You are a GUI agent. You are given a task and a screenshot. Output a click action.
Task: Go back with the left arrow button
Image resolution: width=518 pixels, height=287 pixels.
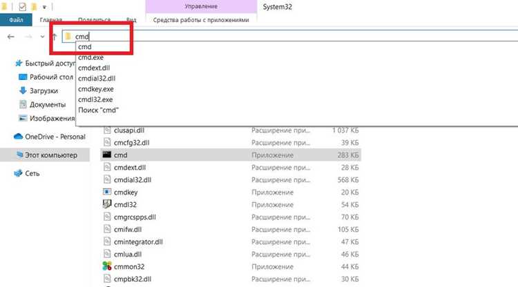[11, 37]
